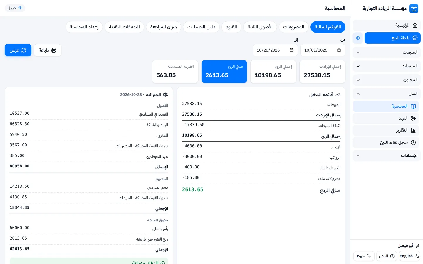Viewport: 423px width, 264px height.
Task: Open سجل نقاط البيع in the sidebar
Action: pyautogui.click(x=386, y=143)
